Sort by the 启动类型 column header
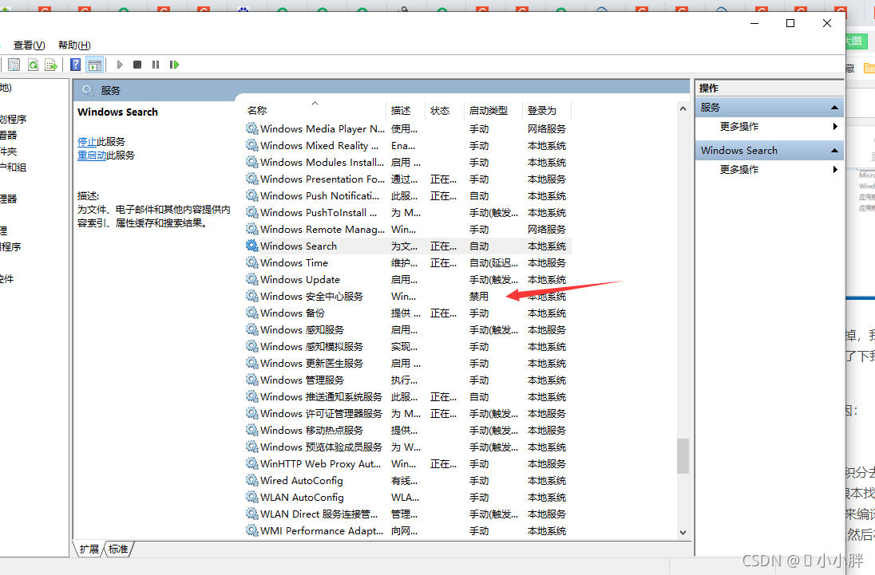The image size is (875, 575). coord(493,110)
